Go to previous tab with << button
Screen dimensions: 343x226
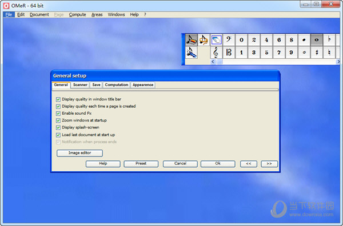tap(249, 164)
